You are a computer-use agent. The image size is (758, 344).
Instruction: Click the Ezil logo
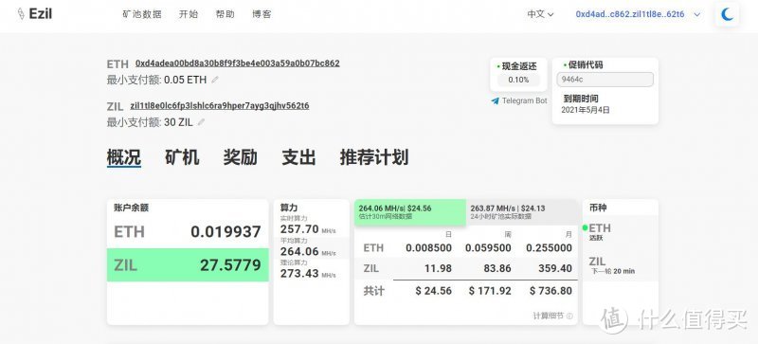[x=34, y=14]
